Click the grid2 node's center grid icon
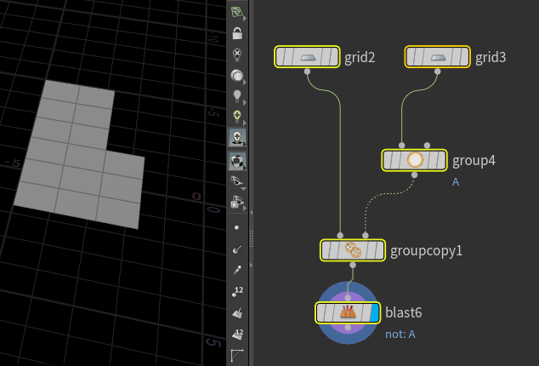The image size is (539, 366). coord(308,57)
